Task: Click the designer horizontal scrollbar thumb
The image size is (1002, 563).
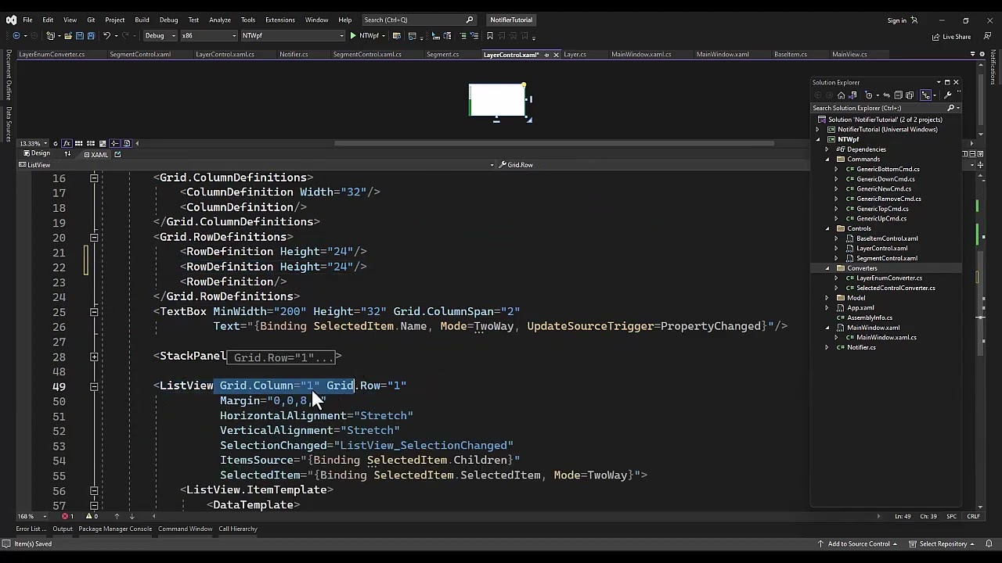Action: point(554,143)
